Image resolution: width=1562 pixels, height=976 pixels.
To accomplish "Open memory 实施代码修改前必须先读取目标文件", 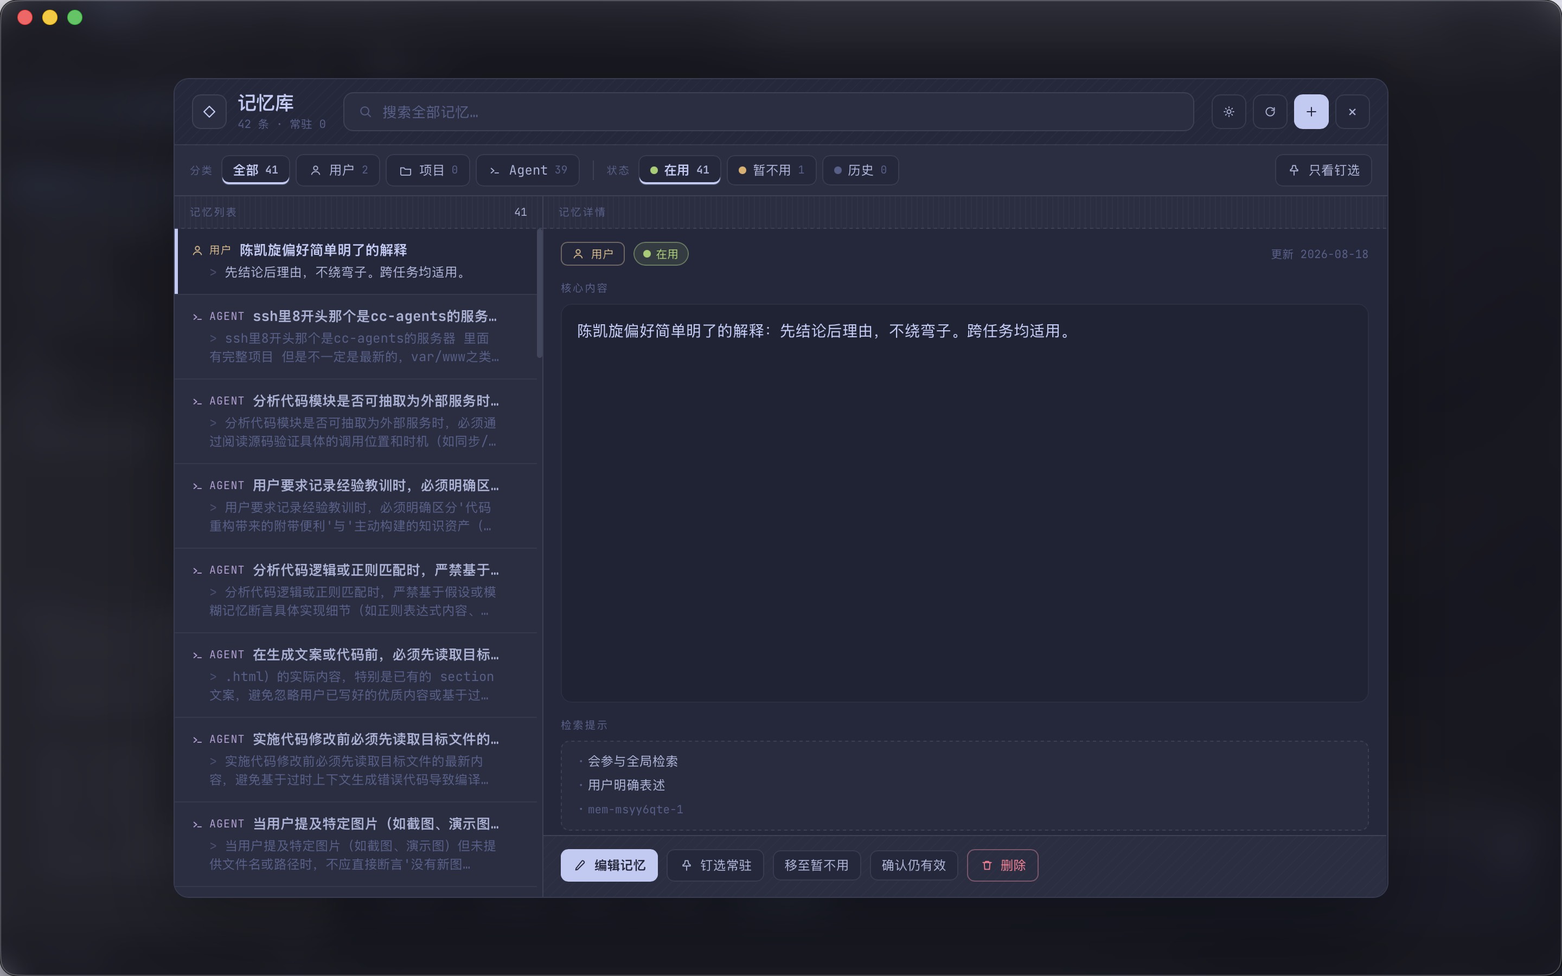I will [x=356, y=759].
